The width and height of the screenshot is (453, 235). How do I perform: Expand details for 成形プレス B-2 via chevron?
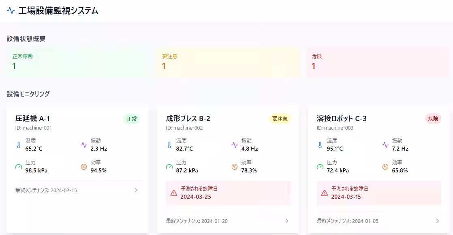point(287,221)
